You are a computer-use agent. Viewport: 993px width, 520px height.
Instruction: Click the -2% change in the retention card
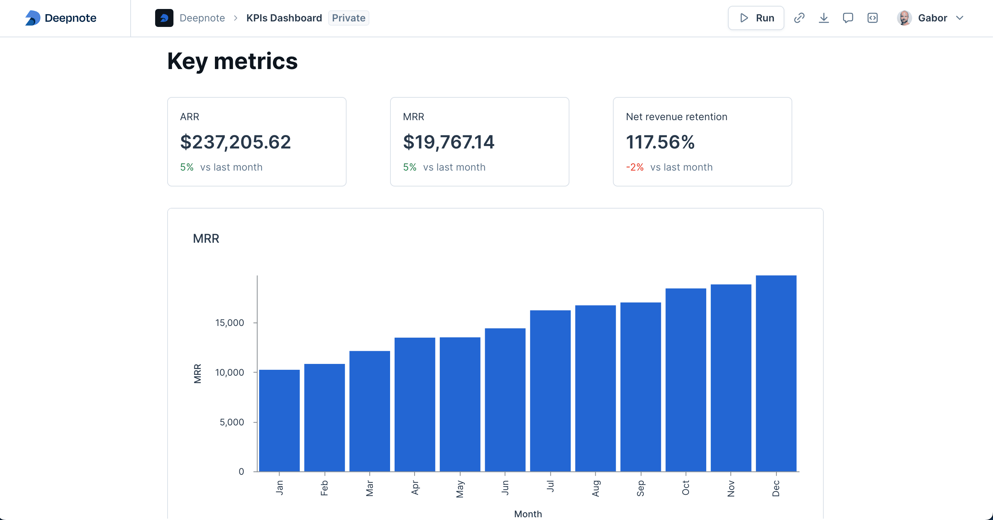(x=634, y=167)
